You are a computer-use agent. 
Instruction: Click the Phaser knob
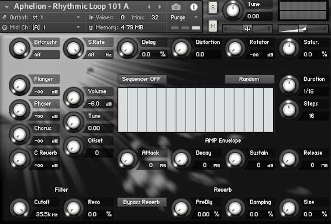coord(19,110)
